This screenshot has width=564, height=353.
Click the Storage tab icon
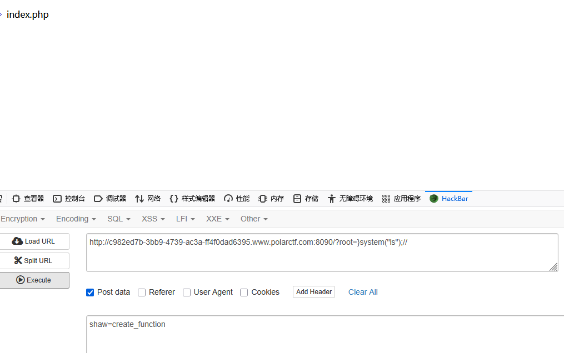pos(297,199)
